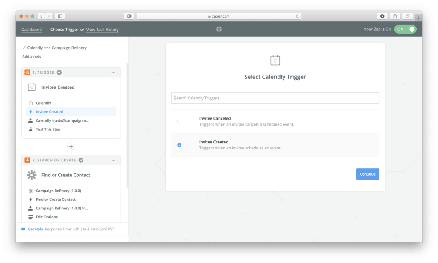438x263 pixels.
Task: Select the Calendly app row in Trigger step
Action: tap(71, 103)
